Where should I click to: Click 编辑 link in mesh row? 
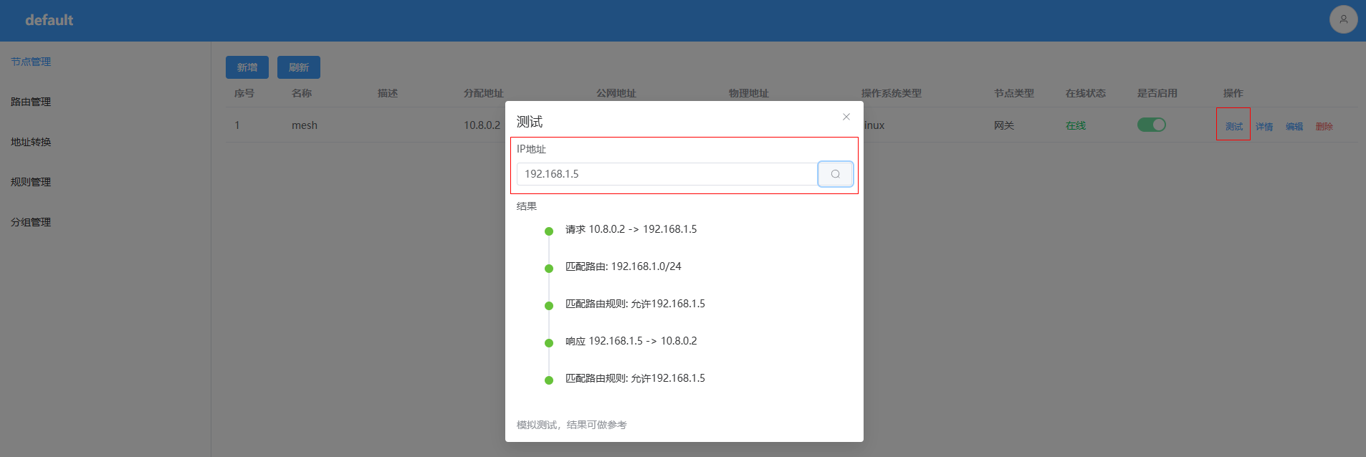click(x=1294, y=127)
